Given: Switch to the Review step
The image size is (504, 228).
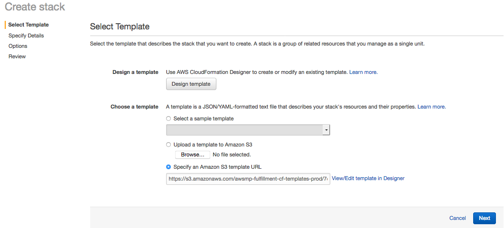Looking at the screenshot, I should [x=17, y=56].
